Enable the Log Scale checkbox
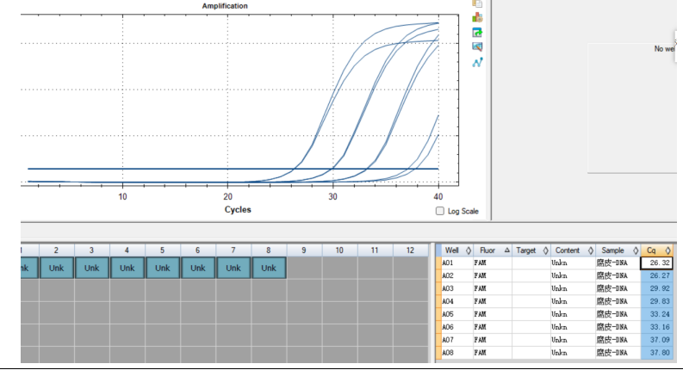The image size is (683, 370). 440,211
